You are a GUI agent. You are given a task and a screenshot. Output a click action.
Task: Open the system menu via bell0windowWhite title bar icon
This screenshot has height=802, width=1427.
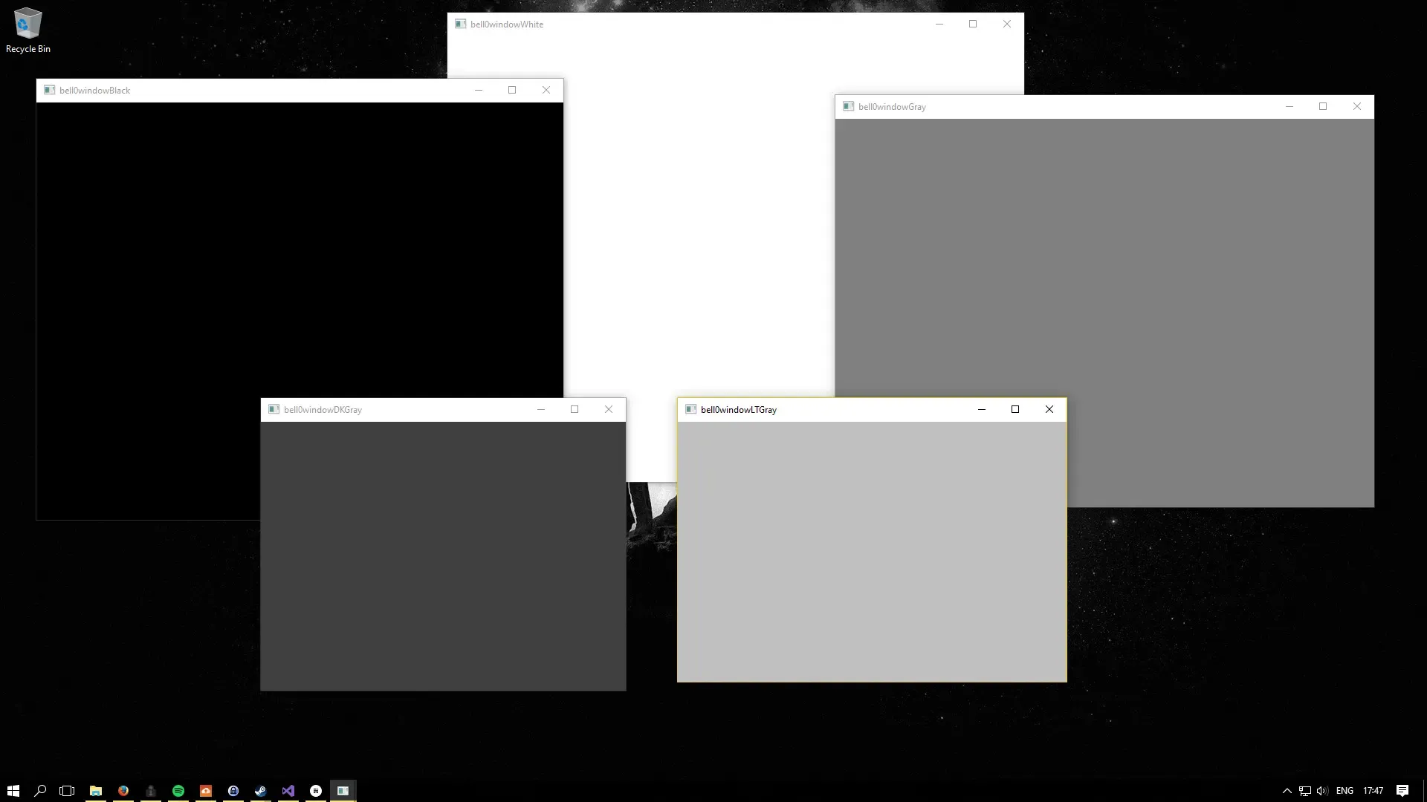coord(460,24)
